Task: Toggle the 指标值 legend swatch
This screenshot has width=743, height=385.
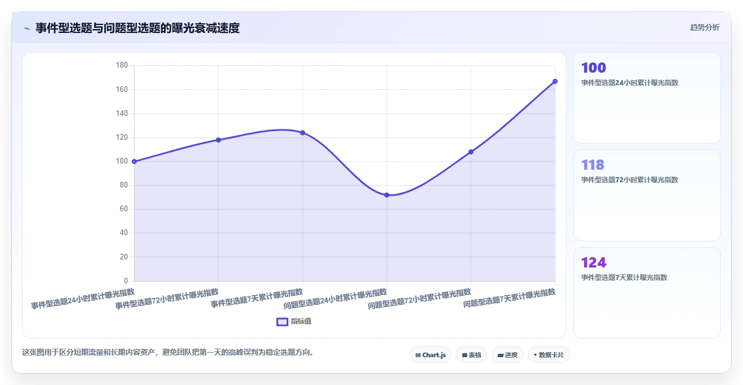Action: coord(282,321)
